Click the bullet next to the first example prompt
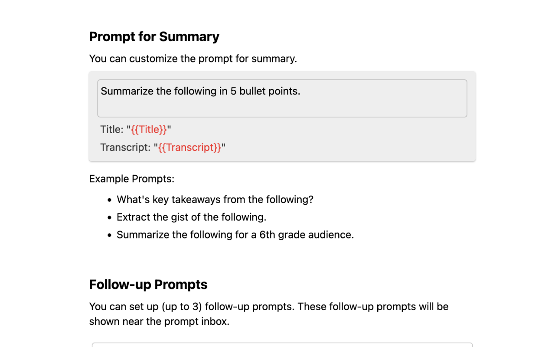This screenshot has width=555, height=347. point(109,200)
